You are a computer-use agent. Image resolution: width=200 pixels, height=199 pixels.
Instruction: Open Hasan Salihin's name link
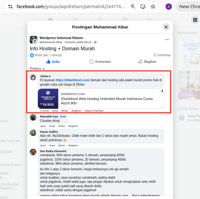coord(49,132)
